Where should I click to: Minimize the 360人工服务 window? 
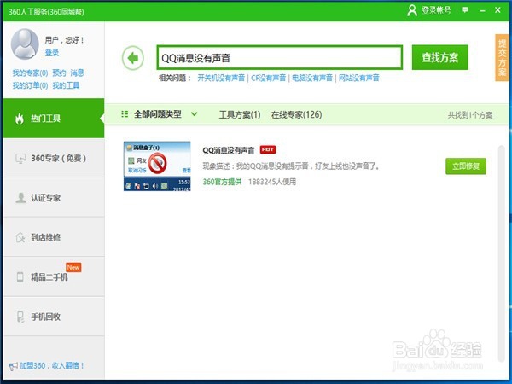coord(482,10)
